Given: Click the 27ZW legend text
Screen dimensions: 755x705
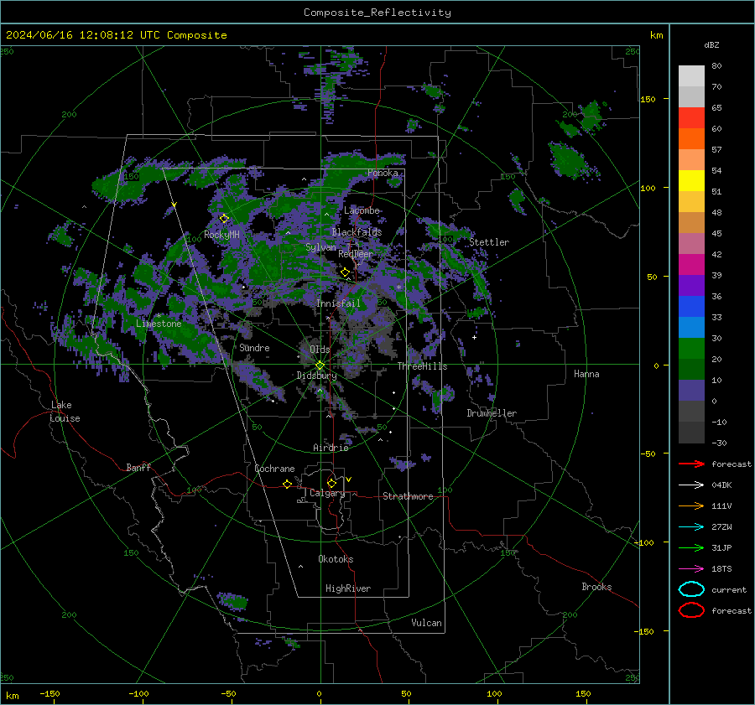Looking at the screenshot, I should 721,527.
